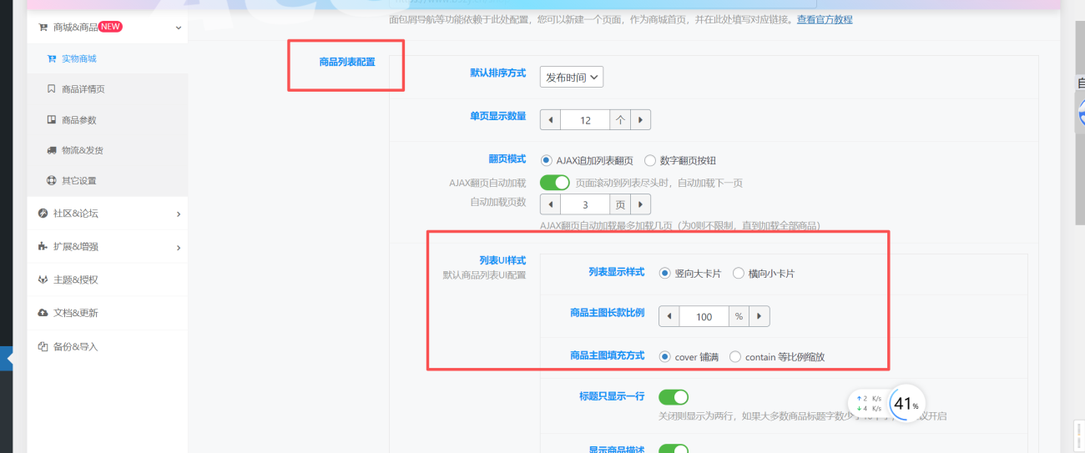Viewport: 1085px width, 453px height.
Task: Toggle the AJAX翻页自动加载 switch
Action: click(x=555, y=182)
